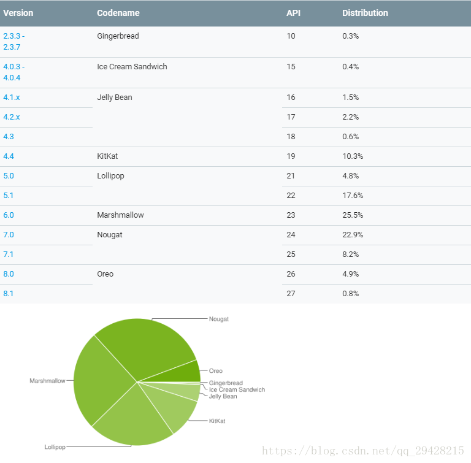Click the 0.3% distribution value
The width and height of the screenshot is (471, 463).
tap(351, 36)
